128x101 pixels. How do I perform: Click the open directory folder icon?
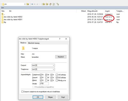click(28, 4)
